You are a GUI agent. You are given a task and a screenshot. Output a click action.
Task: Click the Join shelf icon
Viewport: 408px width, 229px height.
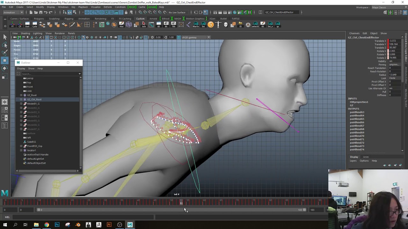tap(144, 24)
